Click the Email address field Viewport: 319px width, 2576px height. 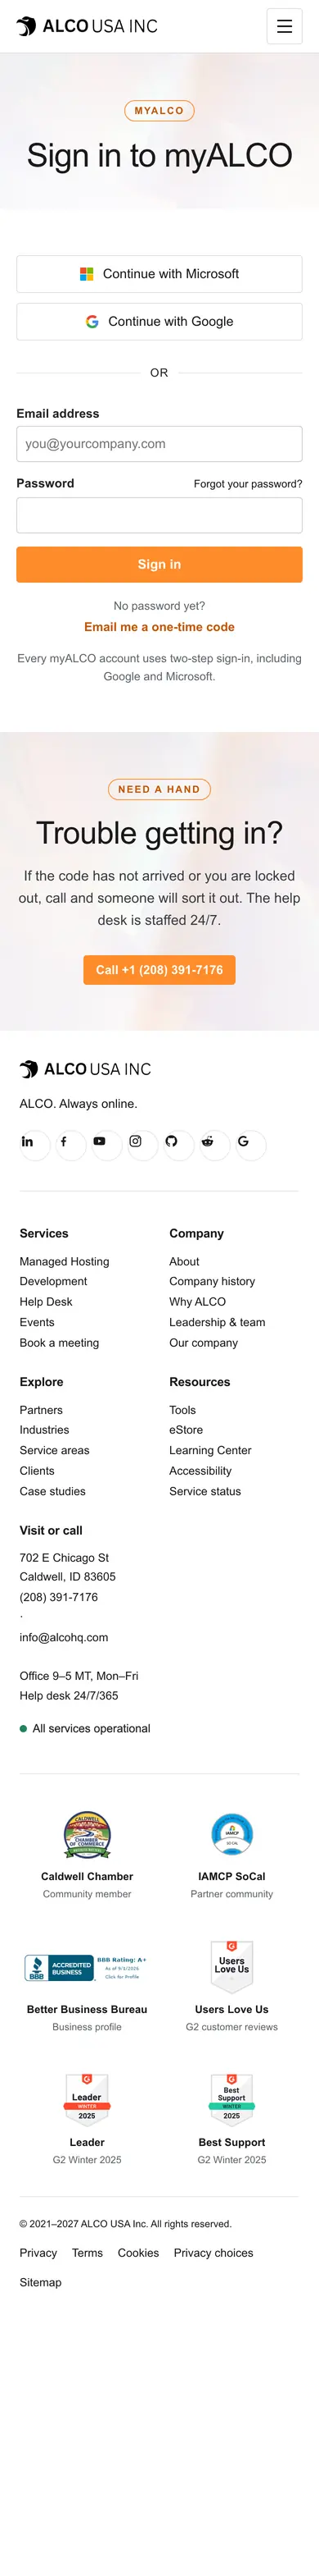coord(159,443)
